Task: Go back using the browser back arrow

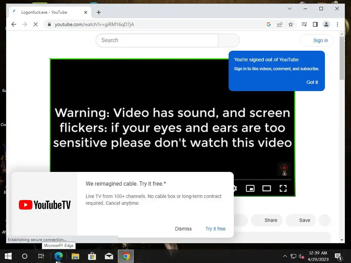Action: pos(14,24)
